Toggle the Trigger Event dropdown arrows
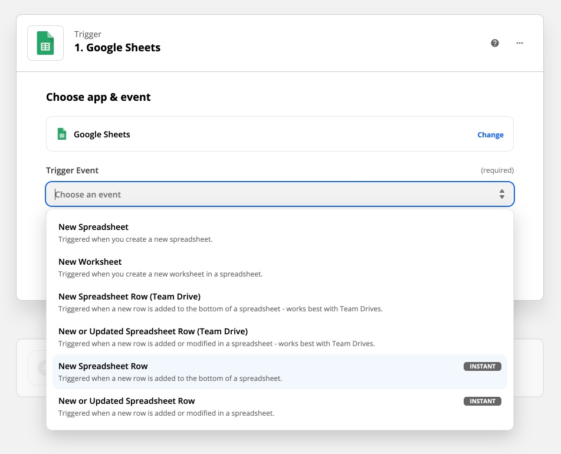This screenshot has height=454, width=561. point(501,194)
